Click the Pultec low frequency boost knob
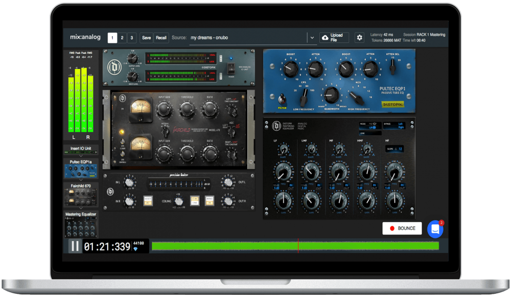The image size is (511, 303). tap(290, 68)
